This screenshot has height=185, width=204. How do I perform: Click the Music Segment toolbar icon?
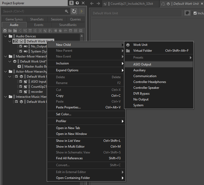pyautogui.click(x=76, y=31)
